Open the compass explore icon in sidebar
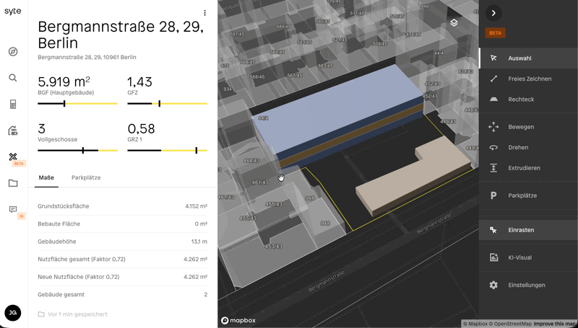Image resolution: width=578 pixels, height=328 pixels. coord(13,52)
